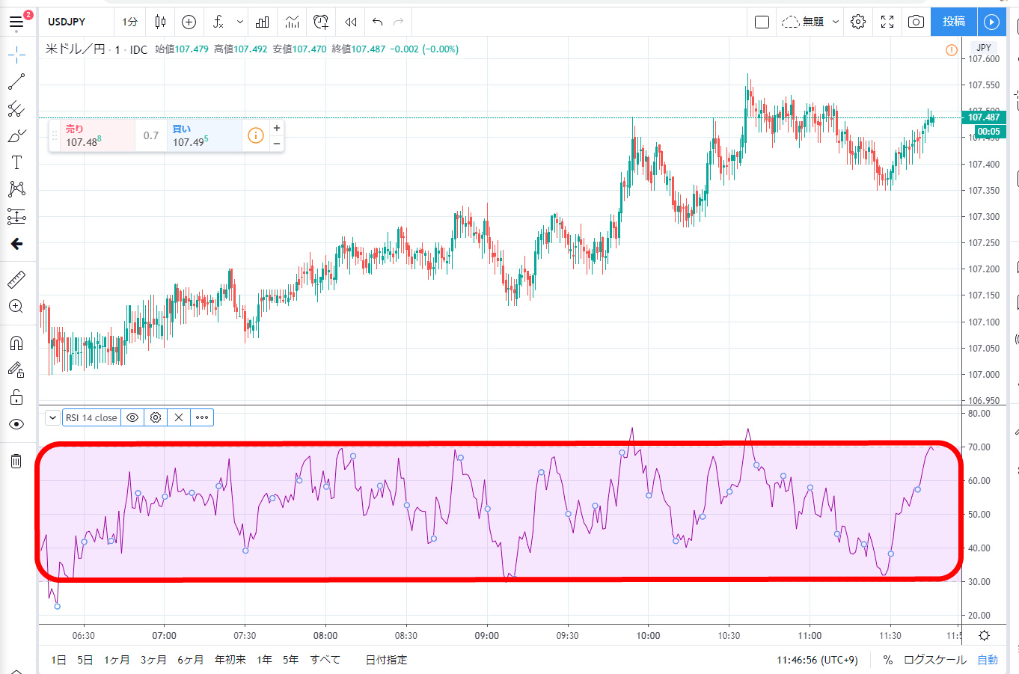1019x674 pixels.
Task: Change the candlestick chart style
Action: click(x=160, y=22)
